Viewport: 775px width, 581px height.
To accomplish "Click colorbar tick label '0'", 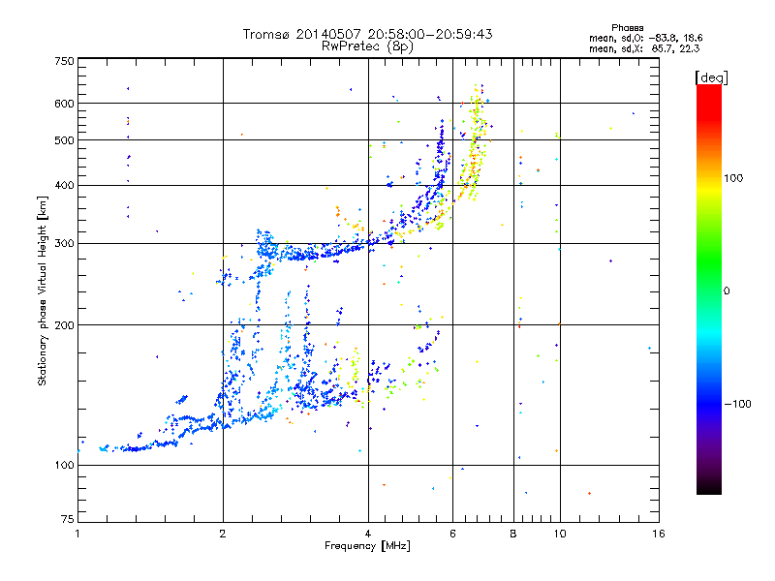I will point(727,291).
